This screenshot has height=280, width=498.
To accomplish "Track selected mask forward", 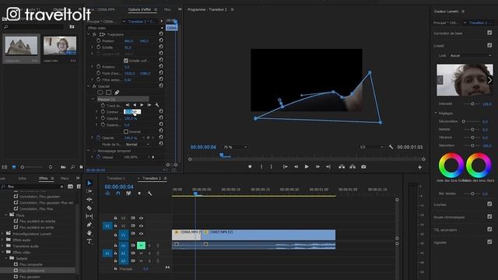I will (142, 105).
